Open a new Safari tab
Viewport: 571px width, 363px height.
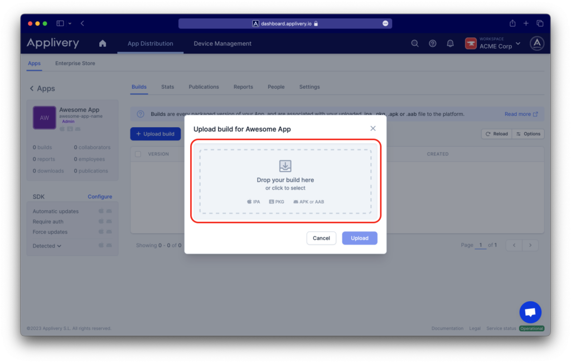(x=526, y=23)
